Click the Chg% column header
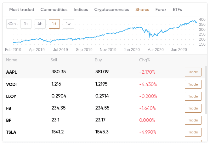 click(x=145, y=60)
